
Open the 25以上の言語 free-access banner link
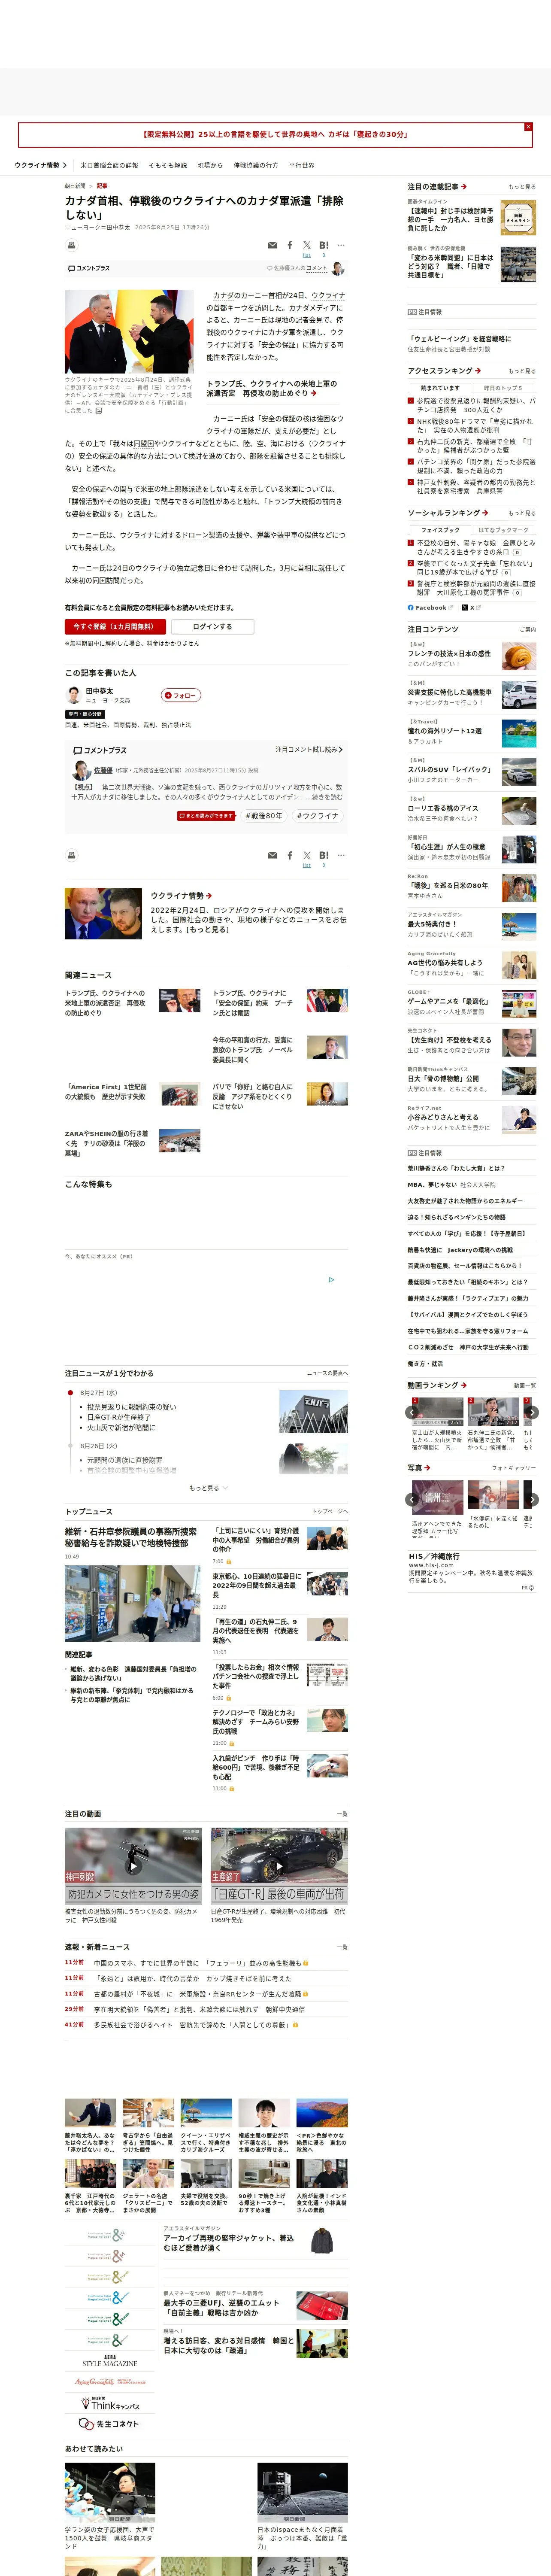coord(275,134)
